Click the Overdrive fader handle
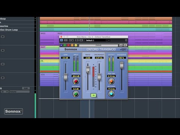180x135 pixels. click(x=121, y=65)
